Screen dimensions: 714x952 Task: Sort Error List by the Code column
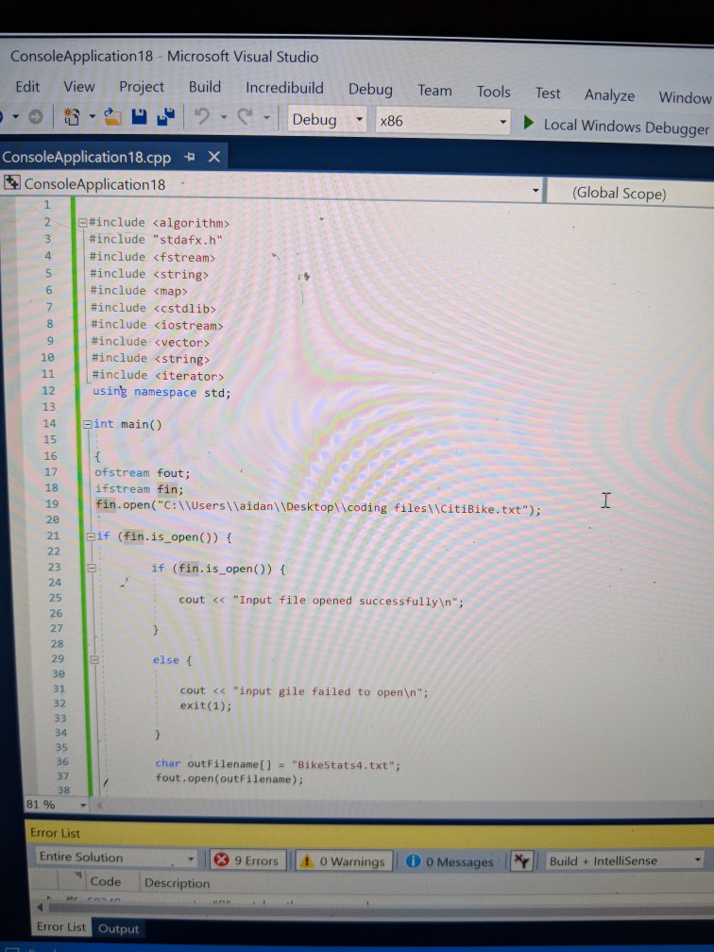pyautogui.click(x=105, y=881)
